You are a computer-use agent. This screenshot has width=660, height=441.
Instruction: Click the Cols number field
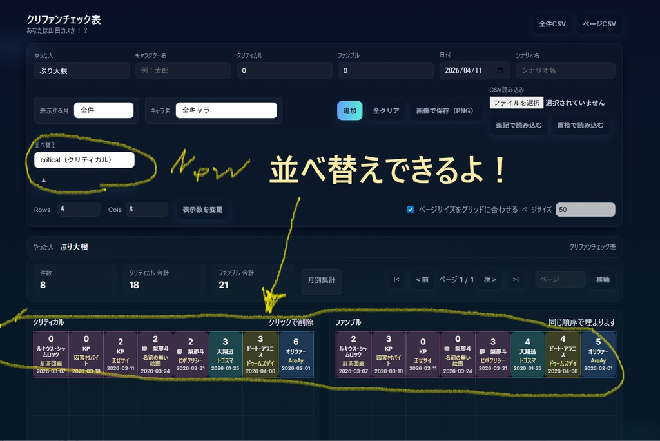point(146,210)
